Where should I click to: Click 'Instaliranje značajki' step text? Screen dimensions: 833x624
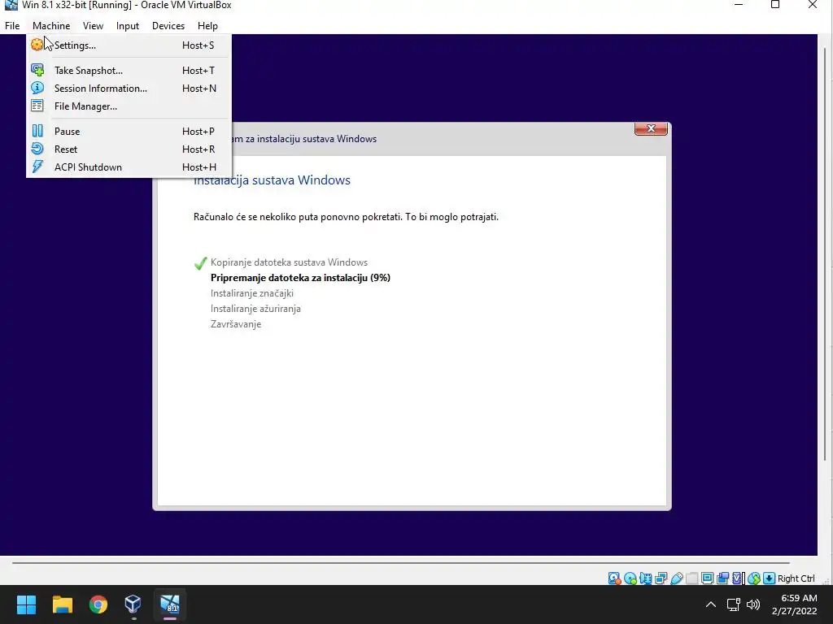click(x=252, y=292)
